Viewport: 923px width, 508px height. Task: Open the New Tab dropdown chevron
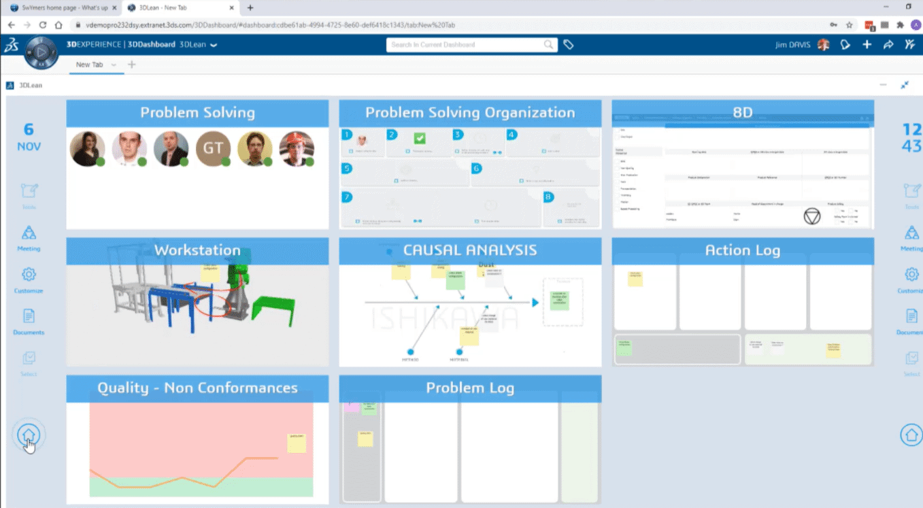[x=114, y=65]
